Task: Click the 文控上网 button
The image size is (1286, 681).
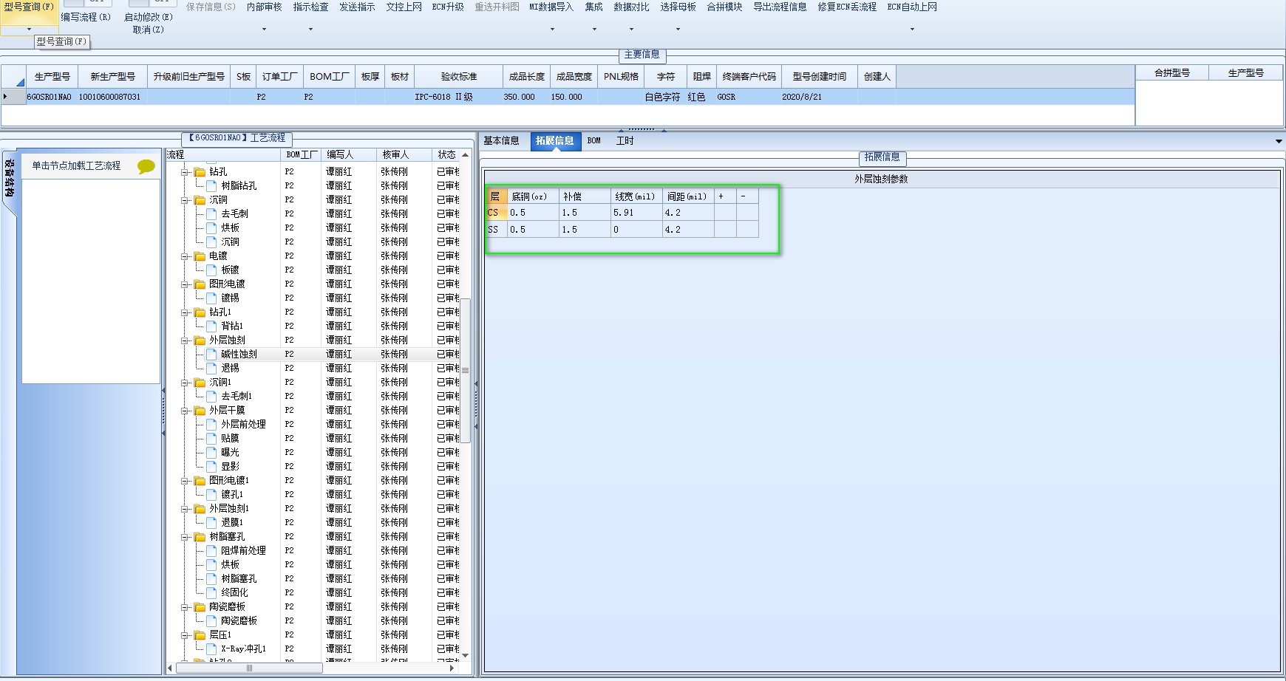Action: (404, 7)
